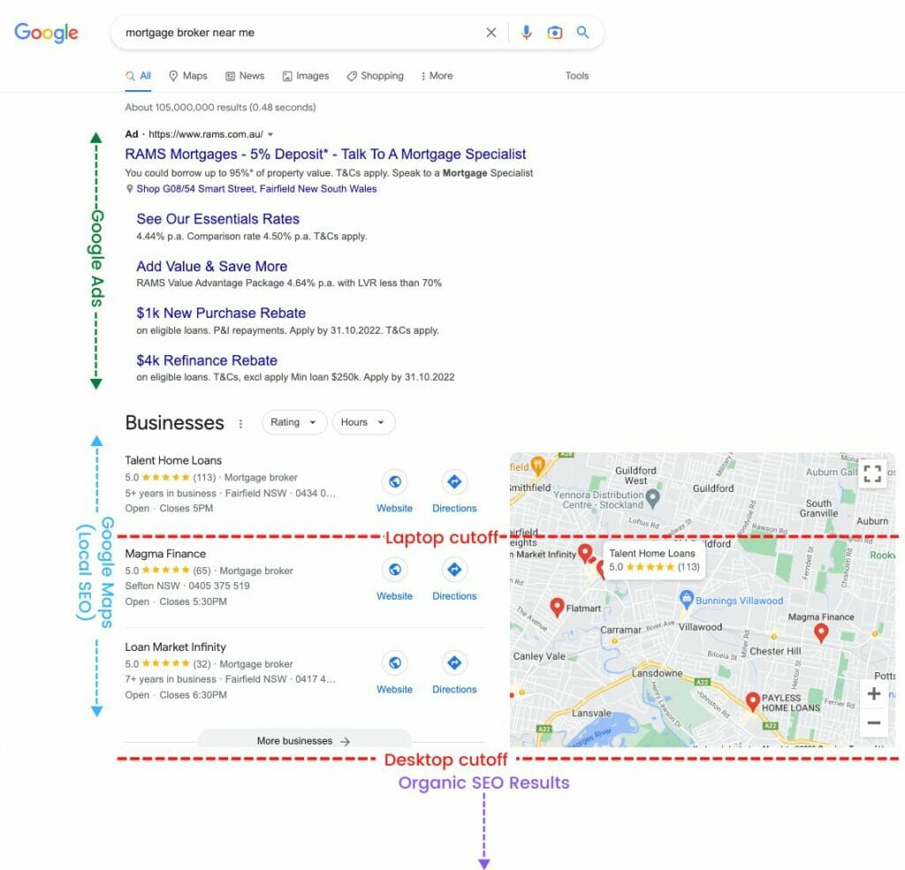Open RAMS Mortgages 5% Deposit ad headline

point(325,154)
